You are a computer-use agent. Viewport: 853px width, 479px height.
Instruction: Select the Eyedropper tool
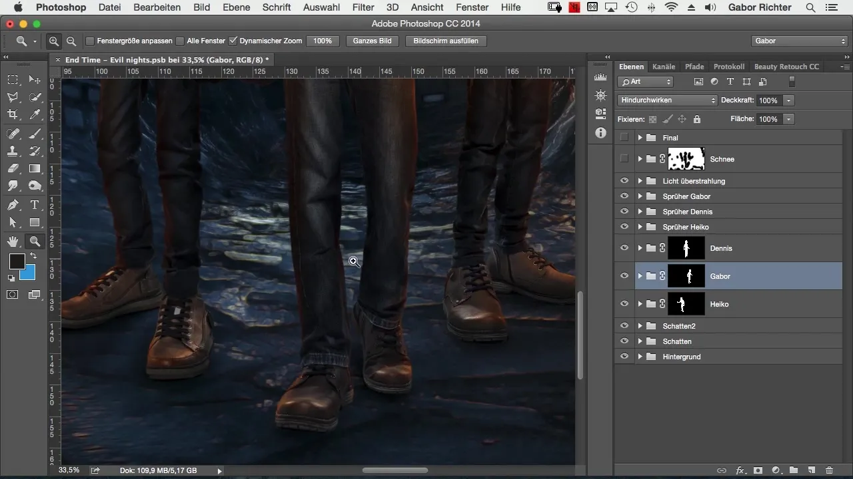35,114
